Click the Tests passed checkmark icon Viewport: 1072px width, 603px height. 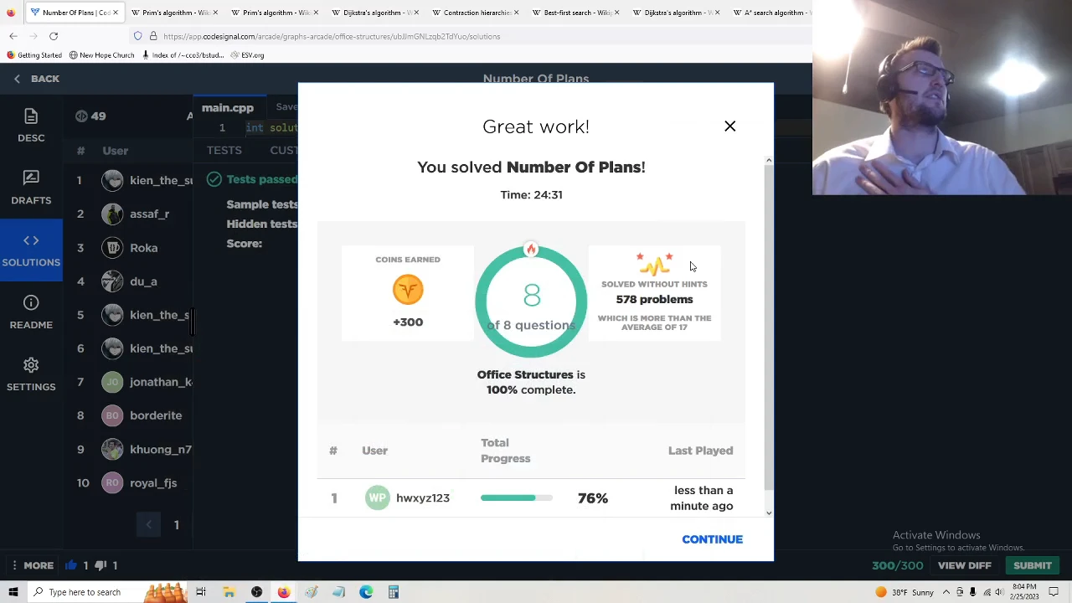[x=214, y=179]
